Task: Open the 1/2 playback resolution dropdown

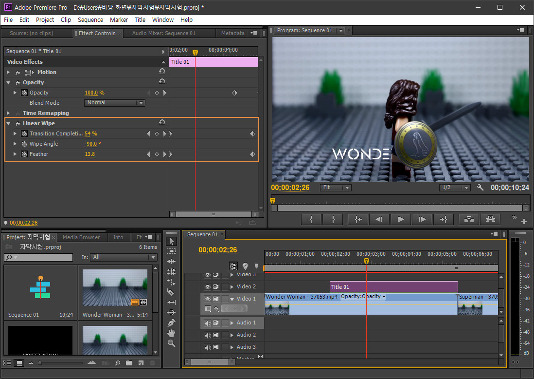Action: (455, 187)
